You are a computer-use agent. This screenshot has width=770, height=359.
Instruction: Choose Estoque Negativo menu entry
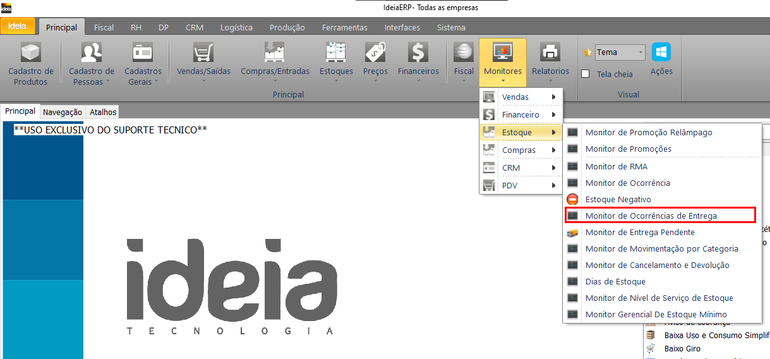618,200
